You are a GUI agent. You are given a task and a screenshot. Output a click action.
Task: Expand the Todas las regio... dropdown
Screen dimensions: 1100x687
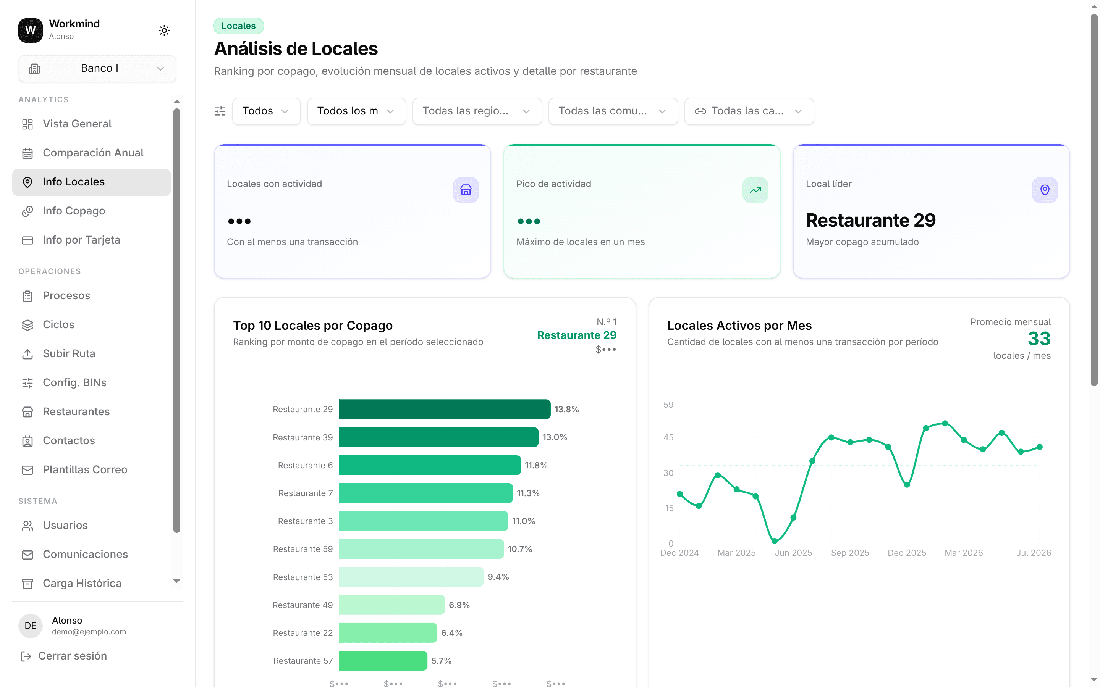(x=477, y=111)
